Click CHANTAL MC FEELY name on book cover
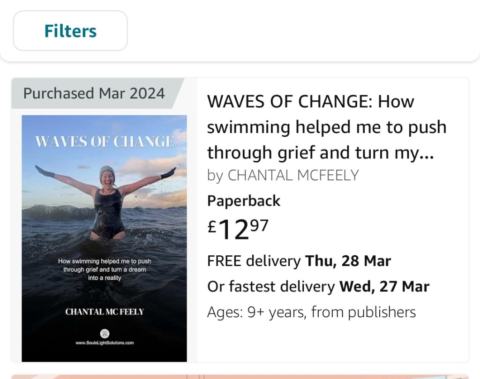 [x=105, y=312]
